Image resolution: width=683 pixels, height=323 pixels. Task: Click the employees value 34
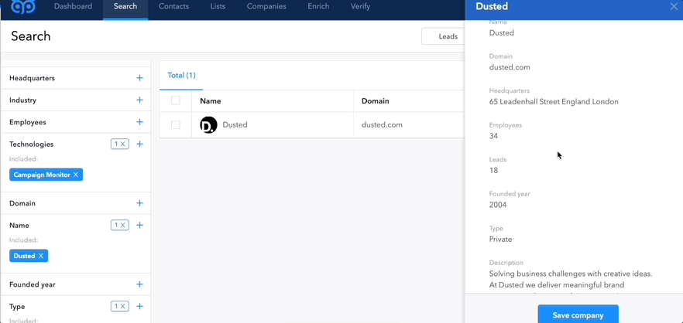pyautogui.click(x=493, y=136)
